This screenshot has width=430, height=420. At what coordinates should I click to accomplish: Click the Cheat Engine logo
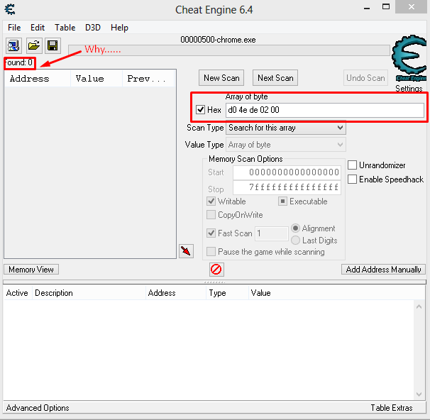point(409,58)
